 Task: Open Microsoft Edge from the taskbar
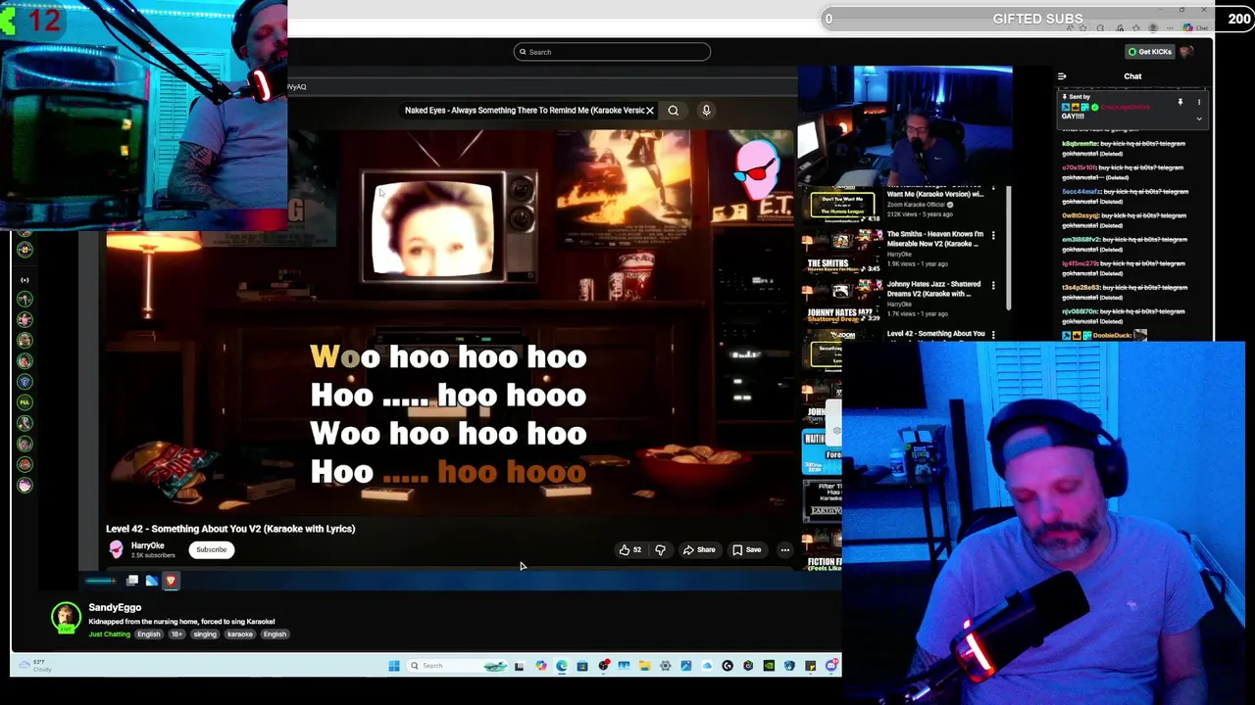click(562, 666)
